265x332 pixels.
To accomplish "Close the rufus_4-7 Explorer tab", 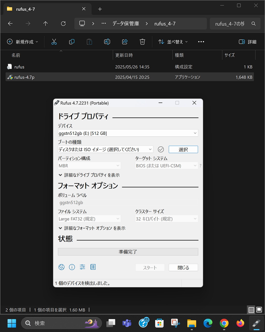I will (84, 9).
